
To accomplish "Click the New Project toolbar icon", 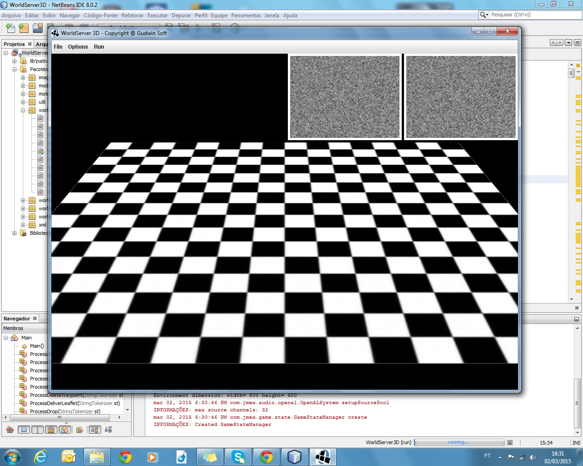I will click(x=24, y=28).
